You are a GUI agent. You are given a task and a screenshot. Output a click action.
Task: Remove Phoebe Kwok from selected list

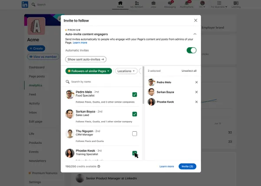[x=197, y=102]
